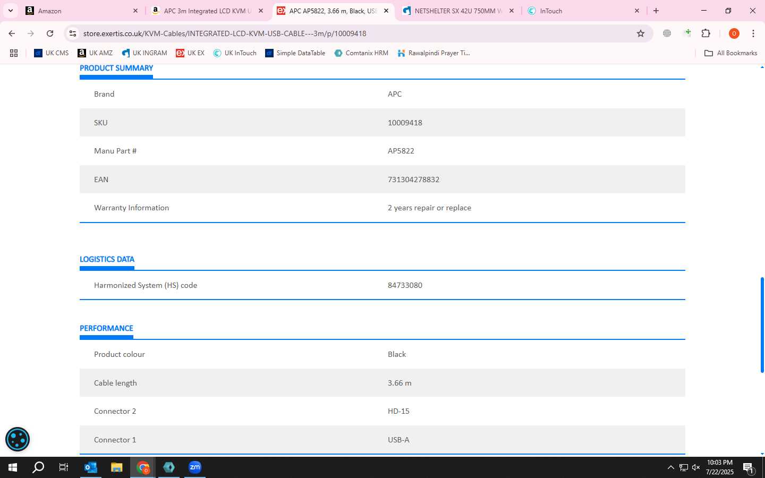The width and height of the screenshot is (765, 478).
Task: Open the UK EX bookmark
Action: click(190, 53)
